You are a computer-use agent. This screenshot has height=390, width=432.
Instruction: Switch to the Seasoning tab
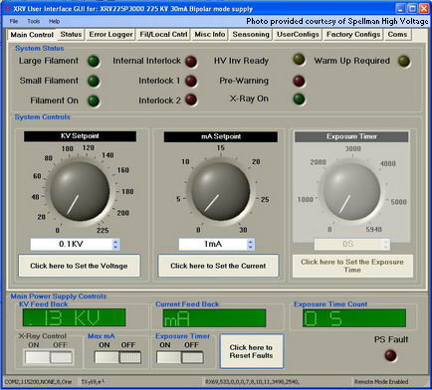click(x=251, y=34)
